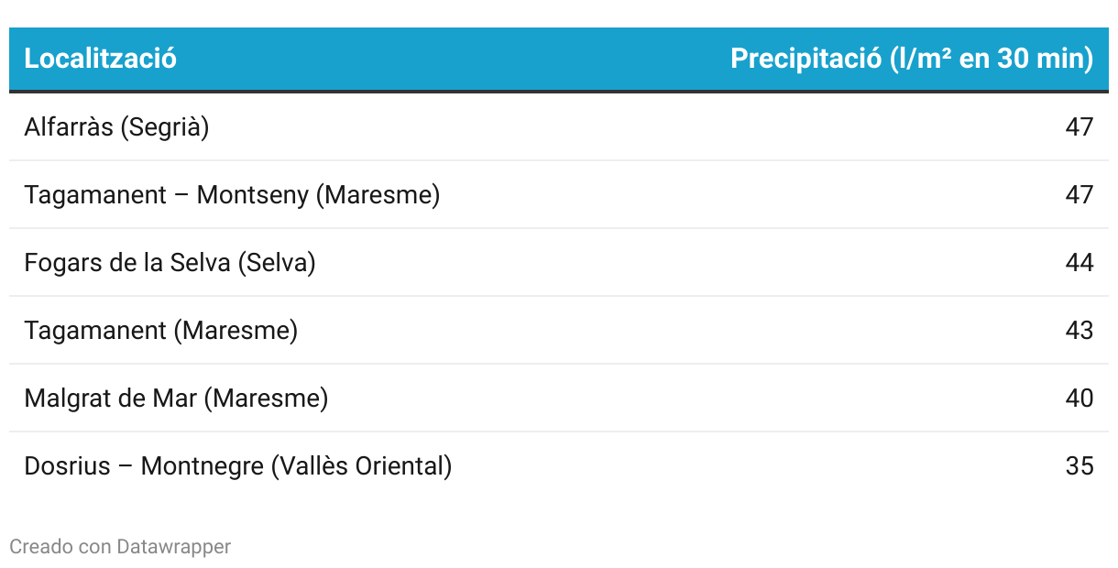Click the value 47 in Alfarràs row
The image size is (1118, 568).
coord(1080,126)
